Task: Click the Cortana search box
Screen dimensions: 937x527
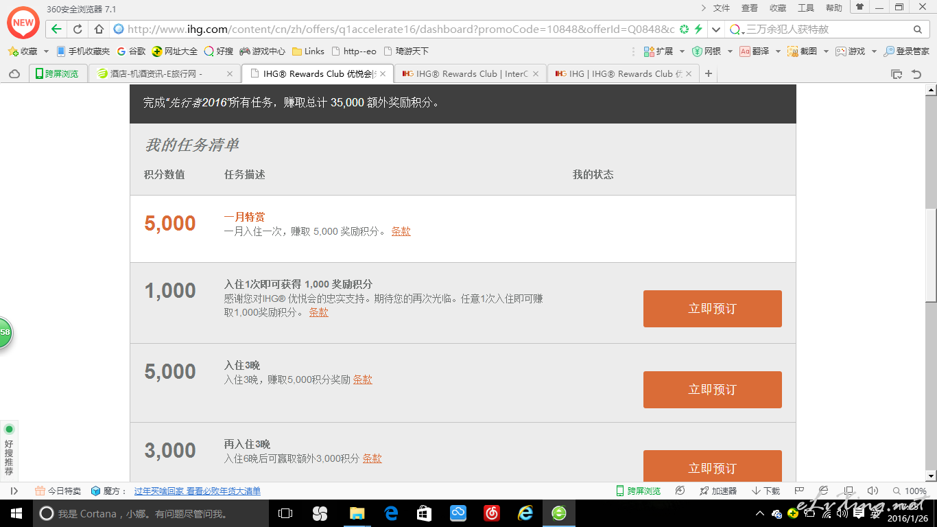Action: [x=150, y=513]
